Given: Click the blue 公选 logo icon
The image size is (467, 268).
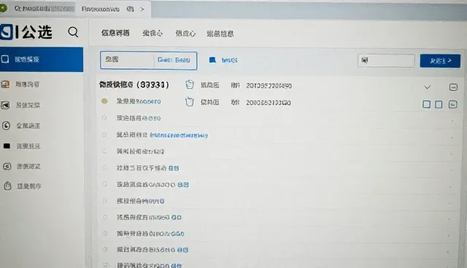Looking at the screenshot, I should 7,32.
